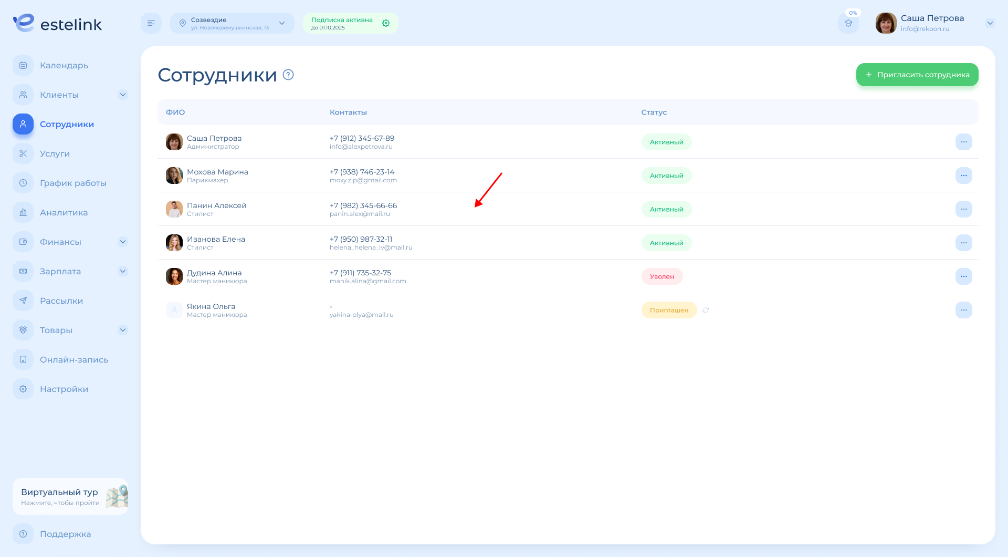1008x557 pixels.
Task: Click the onboarding progress icon showing 0%
Action: pos(848,23)
